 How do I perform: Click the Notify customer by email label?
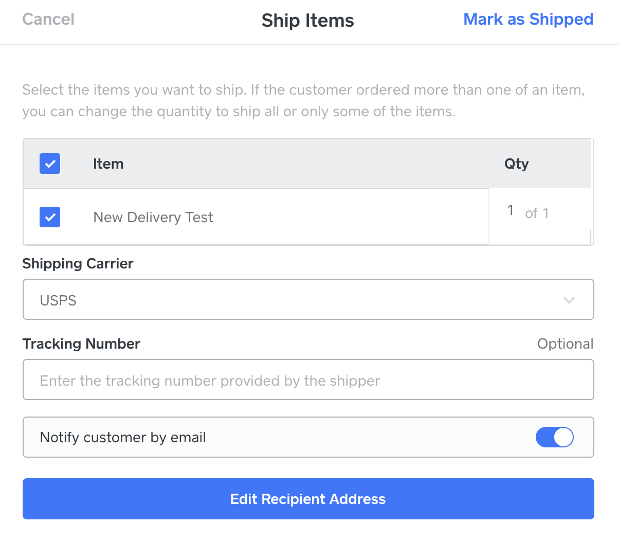click(123, 438)
